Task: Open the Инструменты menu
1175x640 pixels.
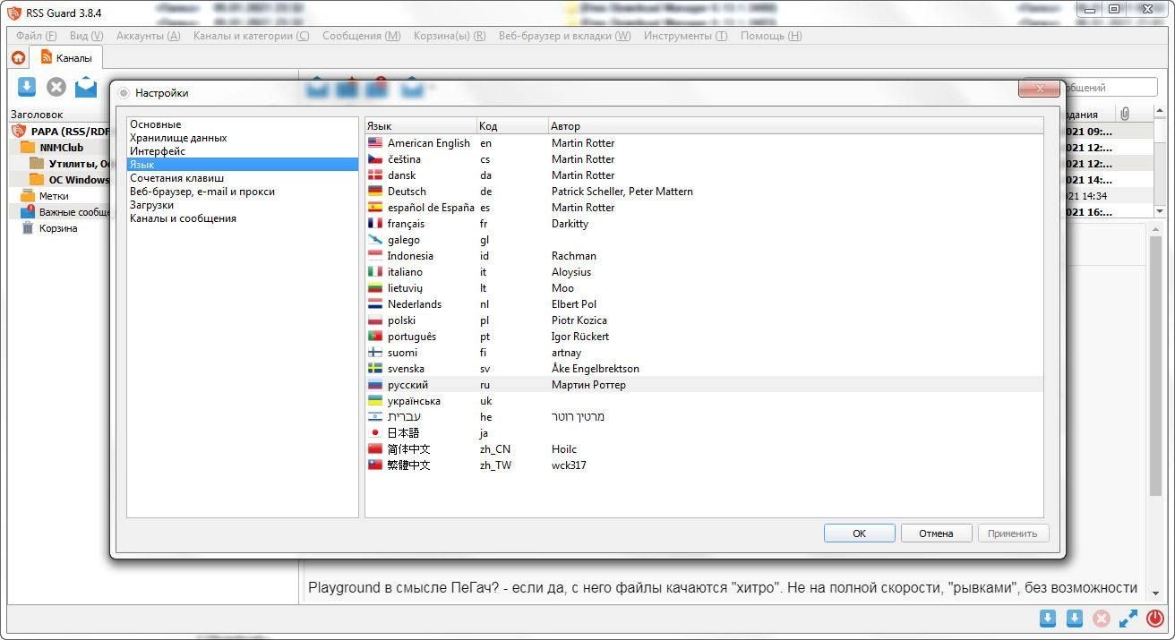Action: pos(685,36)
